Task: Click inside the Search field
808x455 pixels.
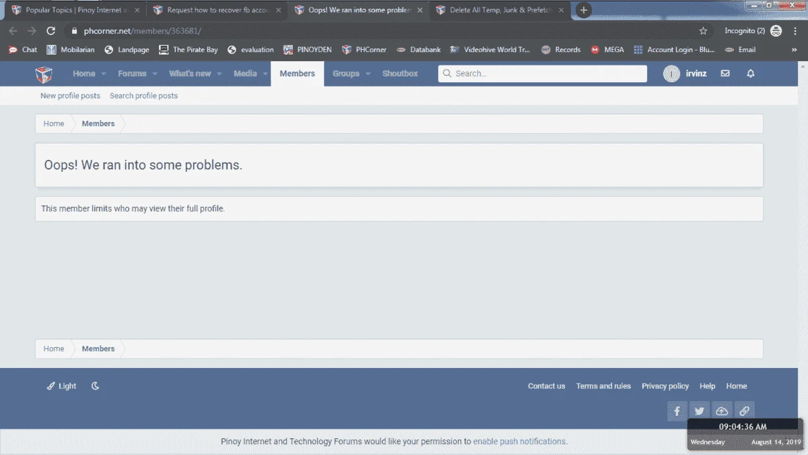Action: (543, 73)
